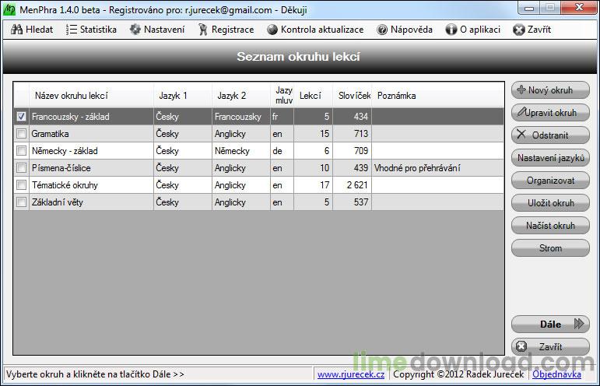The width and height of the screenshot is (600, 386).
Task: Close the MenPhra window via title bar
Action: coord(579,8)
